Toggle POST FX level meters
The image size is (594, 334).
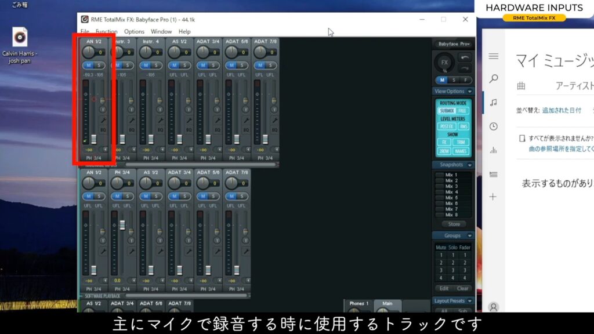click(x=447, y=126)
